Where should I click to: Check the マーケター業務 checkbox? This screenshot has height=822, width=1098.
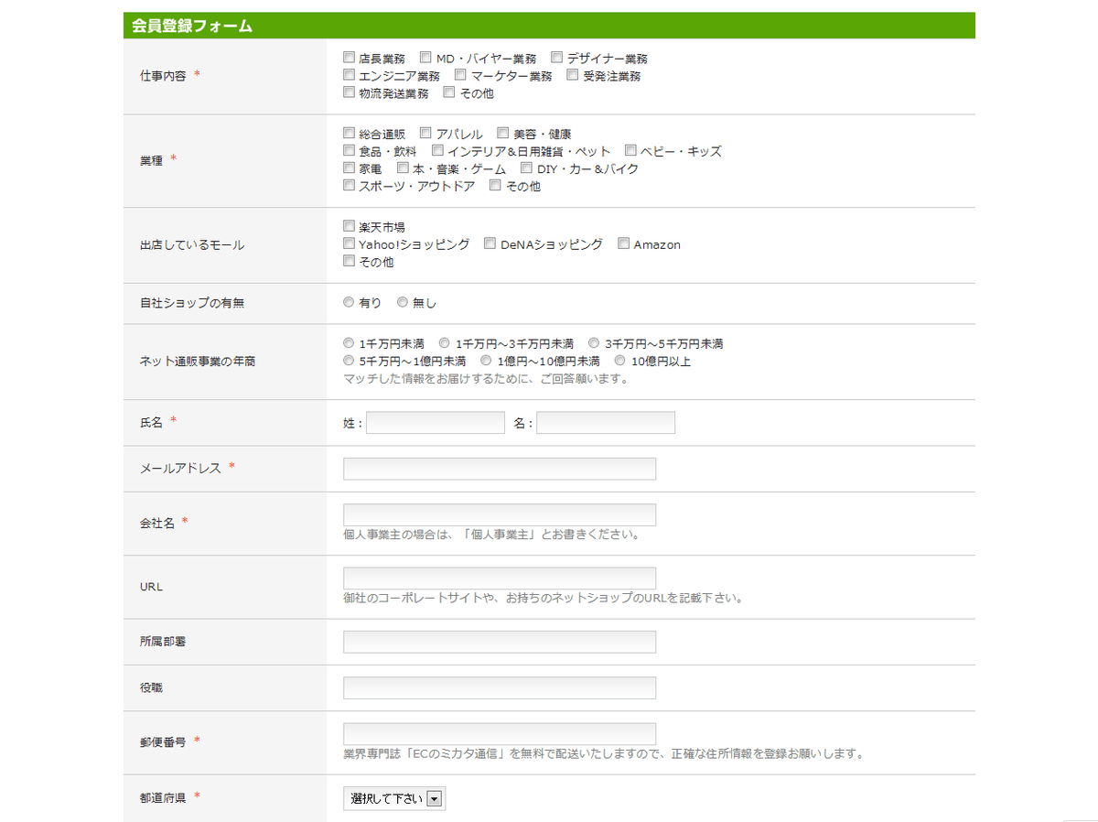(x=460, y=75)
